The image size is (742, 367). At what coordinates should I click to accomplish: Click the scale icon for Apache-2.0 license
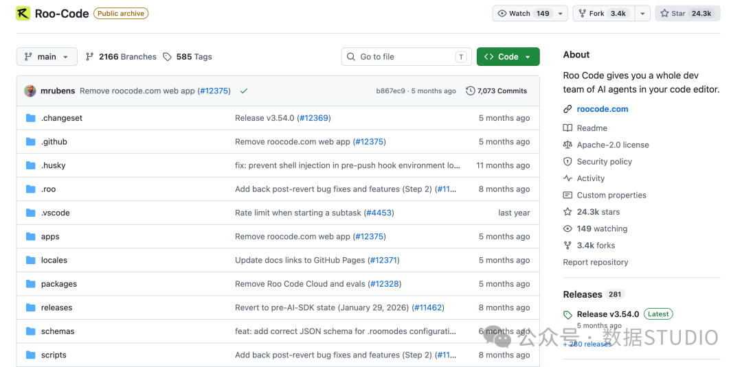567,145
